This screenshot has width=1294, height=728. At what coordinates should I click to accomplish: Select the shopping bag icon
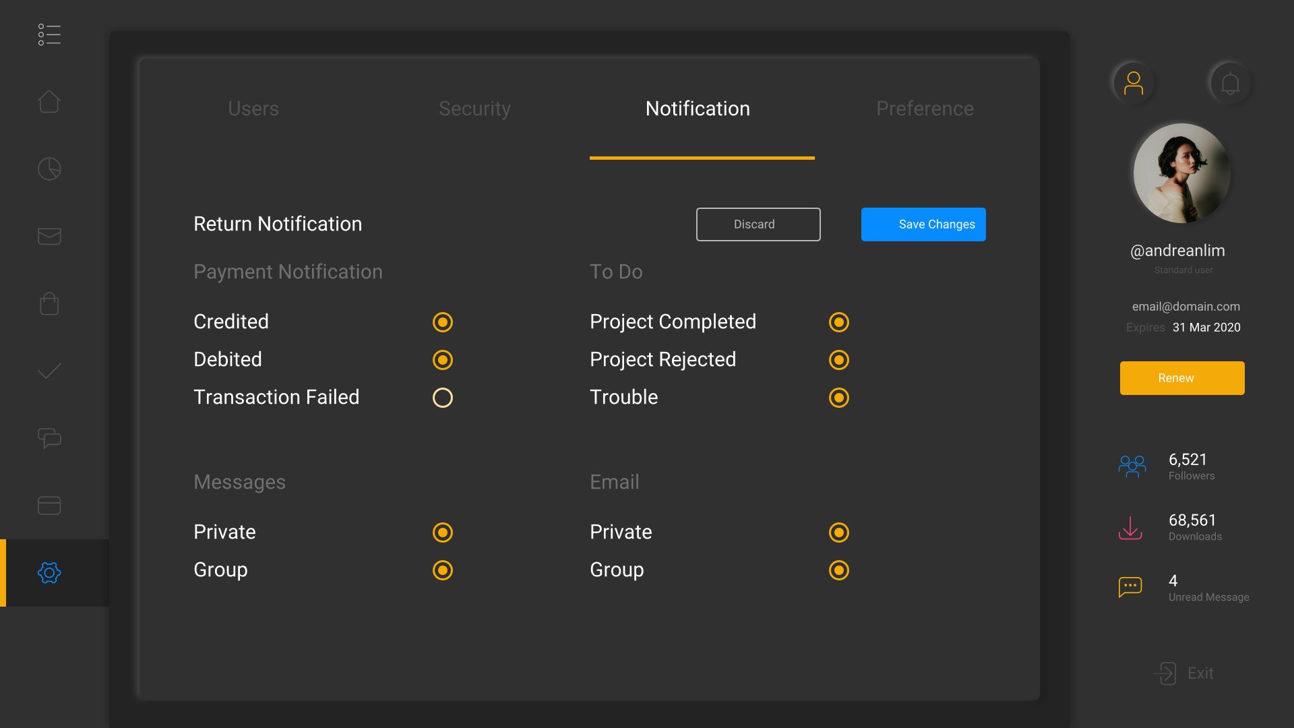[49, 302]
